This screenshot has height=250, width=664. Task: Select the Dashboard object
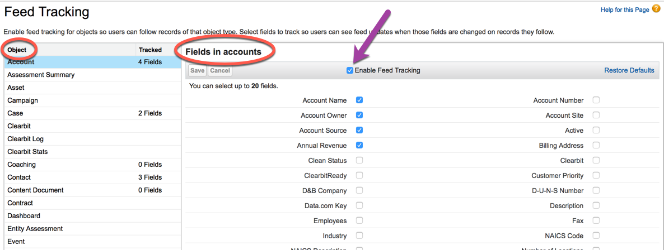click(x=24, y=216)
